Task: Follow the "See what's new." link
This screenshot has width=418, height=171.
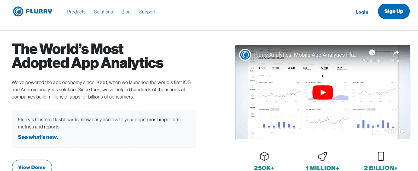Action: pyautogui.click(x=38, y=137)
